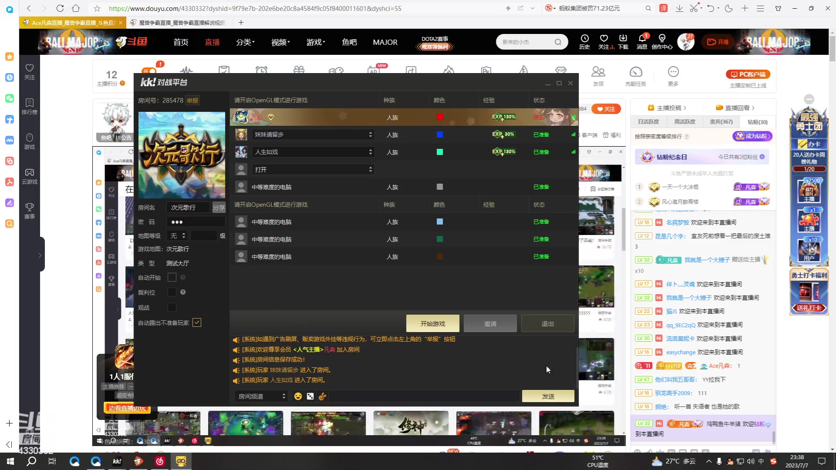Click the 退出 button in KK room
This screenshot has height=470, width=836.
[x=548, y=323]
